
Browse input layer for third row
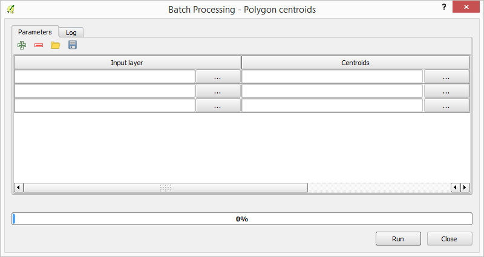pos(217,106)
